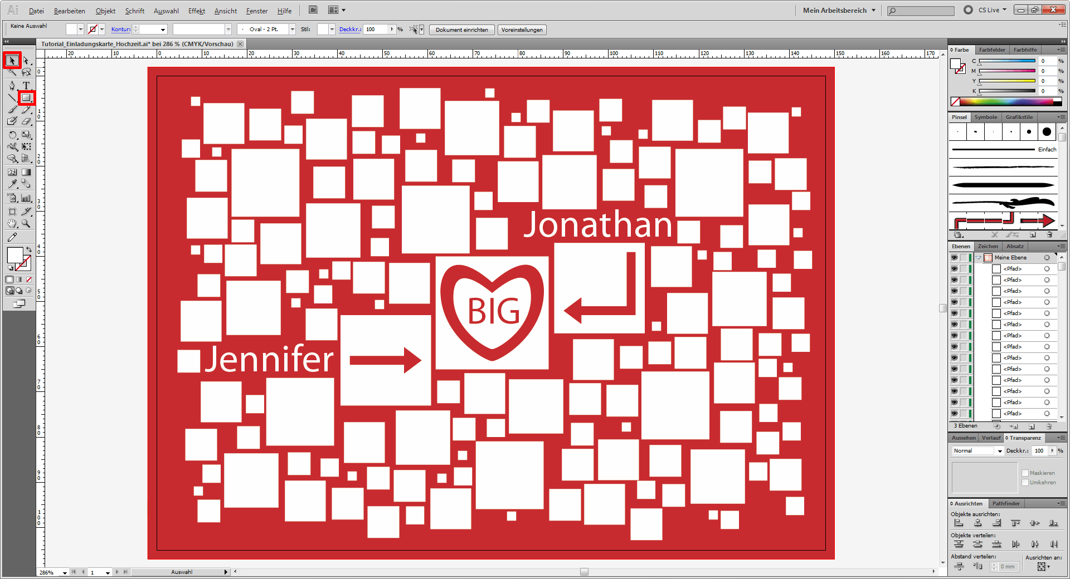Open the Mein Arbeitsbereich workspace dropdown
The image size is (1070, 579).
pos(839,10)
